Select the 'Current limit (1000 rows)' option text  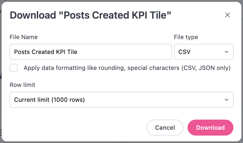(x=50, y=100)
